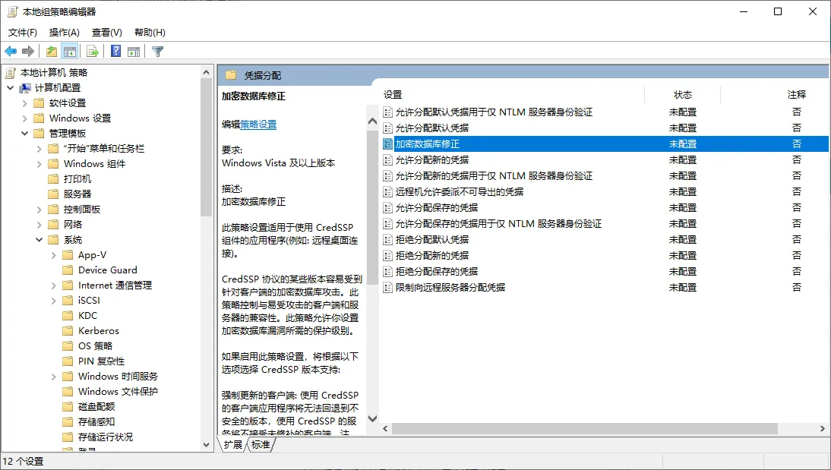
Task: Click the back arrow toolbar icon
Action: pos(11,52)
